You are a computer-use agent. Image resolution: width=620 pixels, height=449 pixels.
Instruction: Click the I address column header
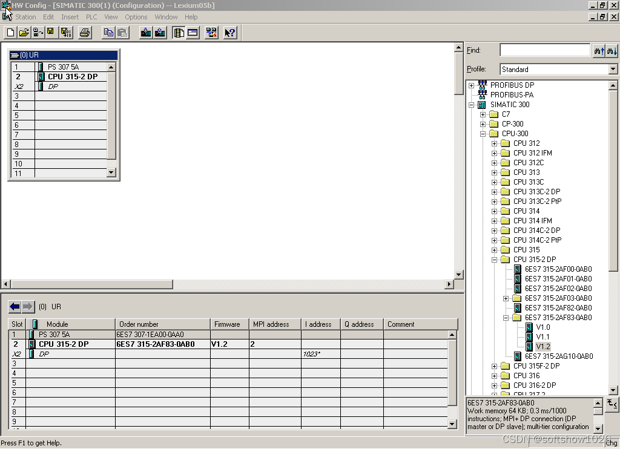pos(321,324)
